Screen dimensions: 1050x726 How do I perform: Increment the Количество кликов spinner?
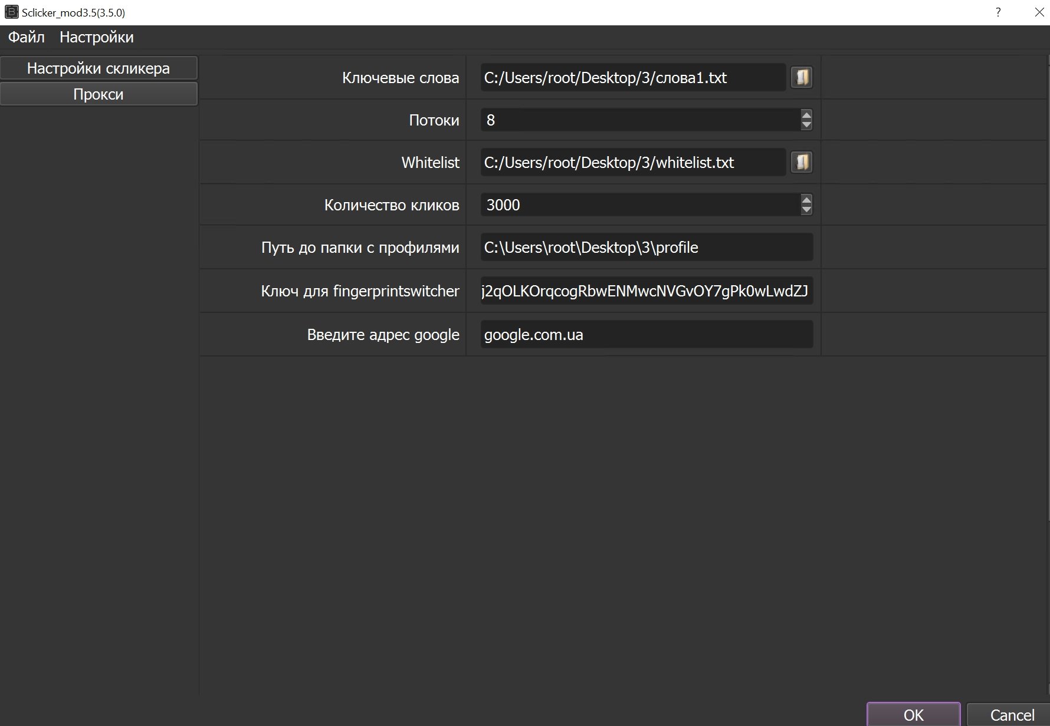click(x=806, y=199)
